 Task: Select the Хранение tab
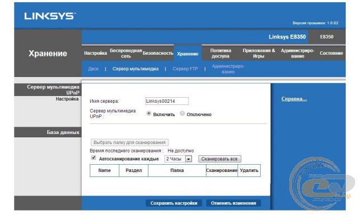(188, 54)
